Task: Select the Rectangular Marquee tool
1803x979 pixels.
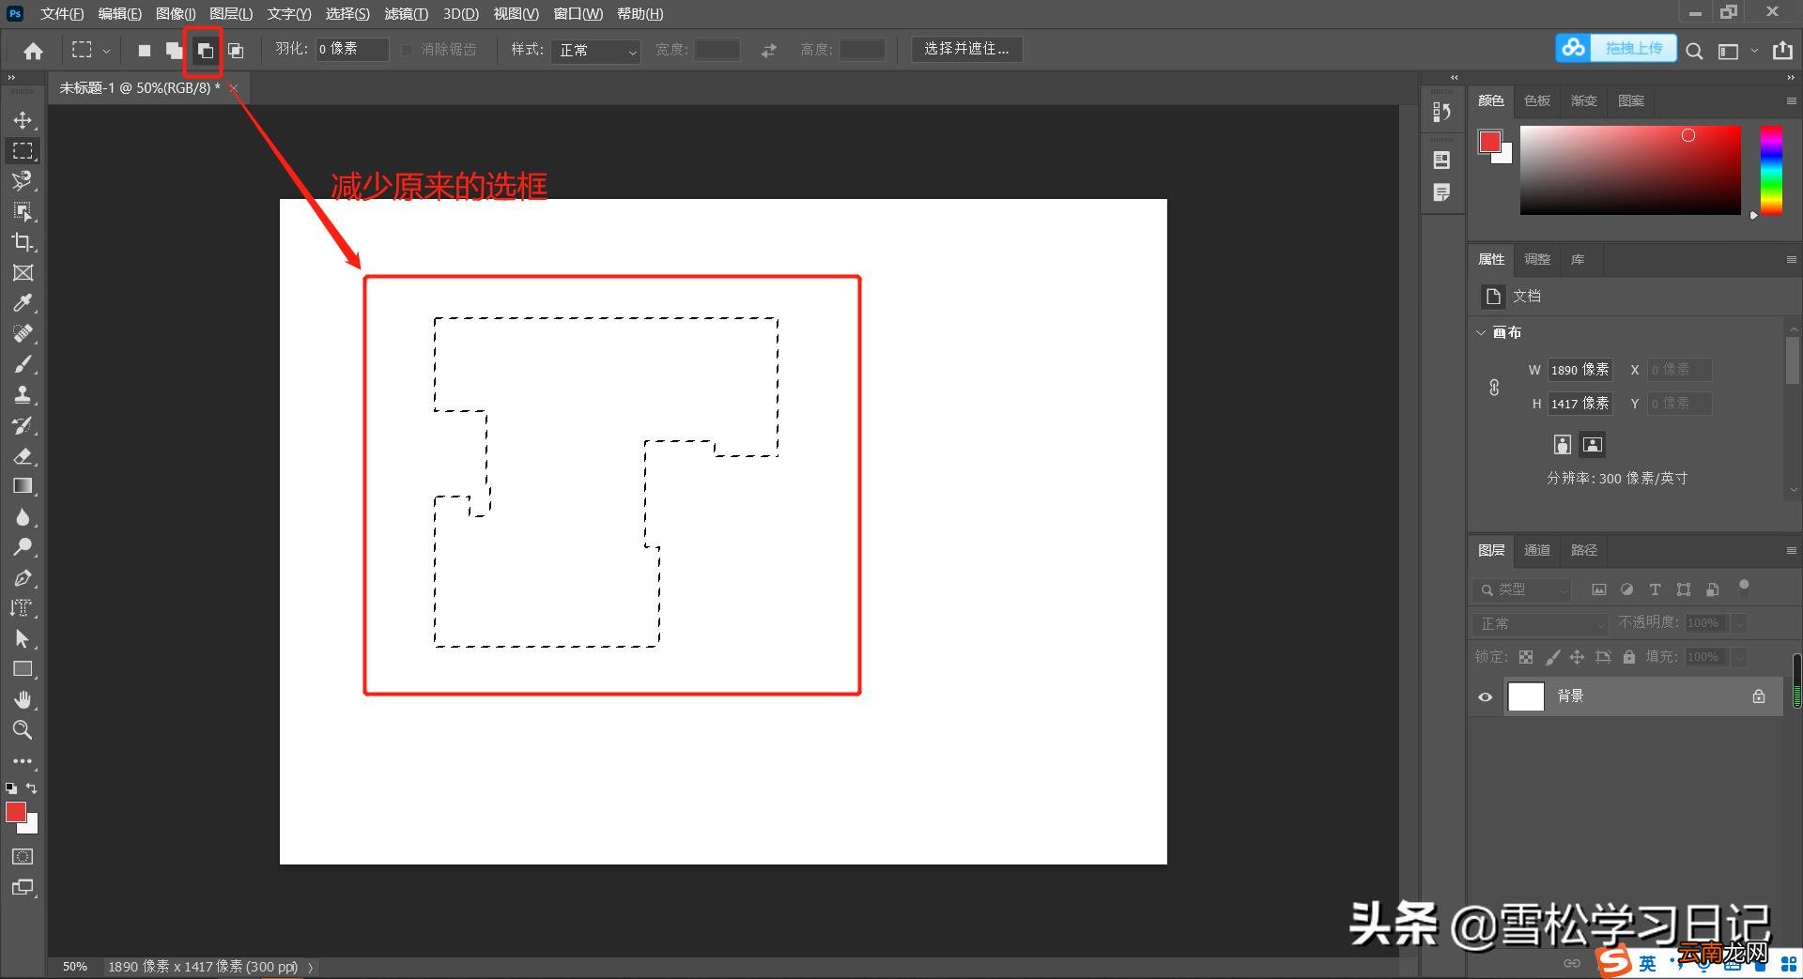Action: point(23,151)
